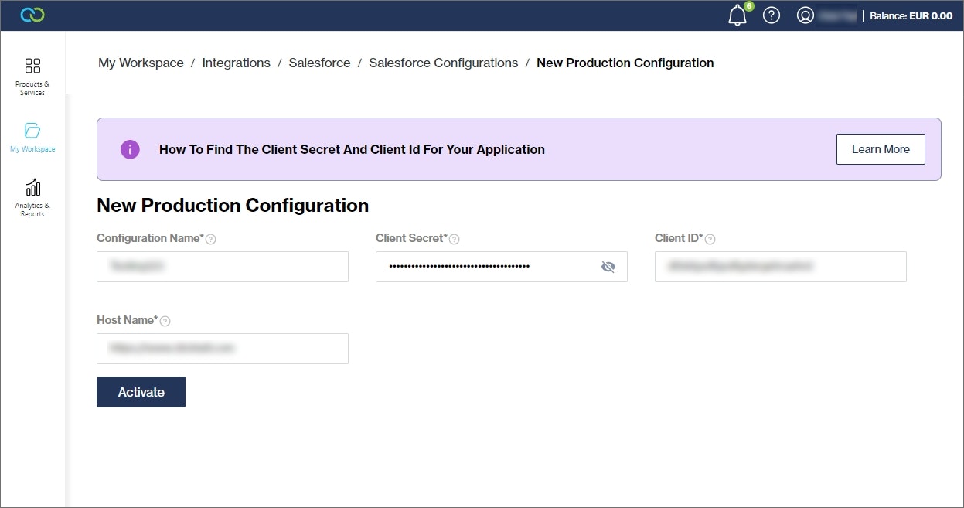Screen dimensions: 964x508
Task: Click the Host Name help icon
Action: pyautogui.click(x=165, y=321)
